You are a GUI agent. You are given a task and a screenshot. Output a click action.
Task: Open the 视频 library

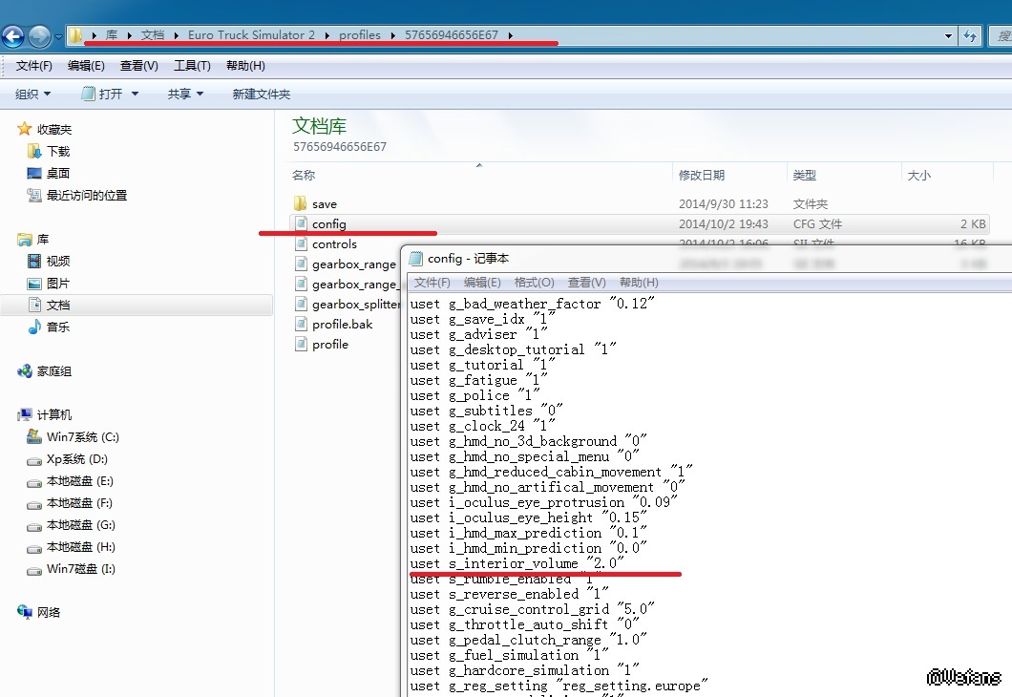click(x=58, y=261)
